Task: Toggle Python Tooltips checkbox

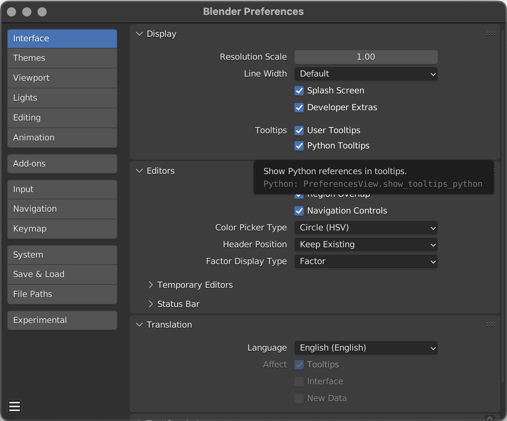Action: coord(299,146)
